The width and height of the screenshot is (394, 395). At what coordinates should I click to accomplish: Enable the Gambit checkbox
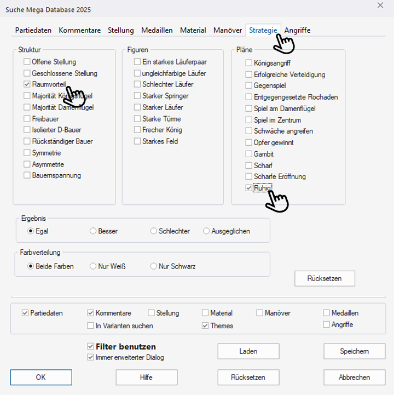point(249,154)
